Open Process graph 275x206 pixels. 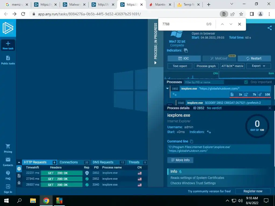click(x=206, y=66)
